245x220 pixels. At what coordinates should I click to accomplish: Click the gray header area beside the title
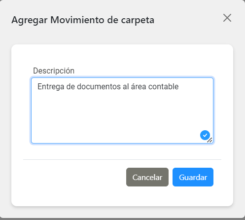tap(187, 20)
